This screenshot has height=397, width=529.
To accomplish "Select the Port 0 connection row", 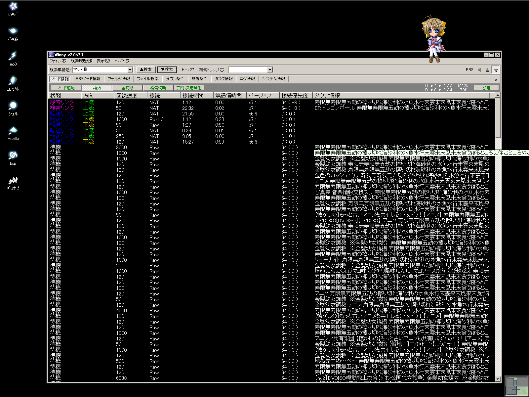I will [269, 119].
